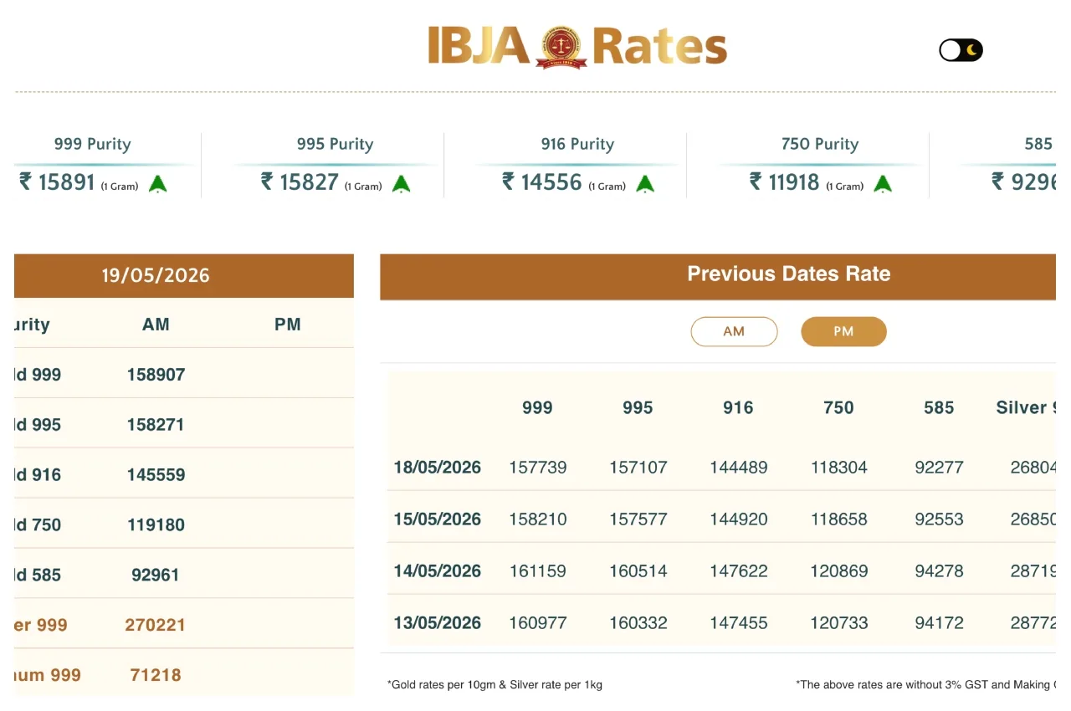Click the 916 column header in previous rates
Screen dimensions: 1071x711
click(738, 407)
